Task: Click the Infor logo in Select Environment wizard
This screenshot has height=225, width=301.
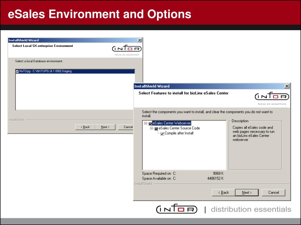Action: pos(127,48)
